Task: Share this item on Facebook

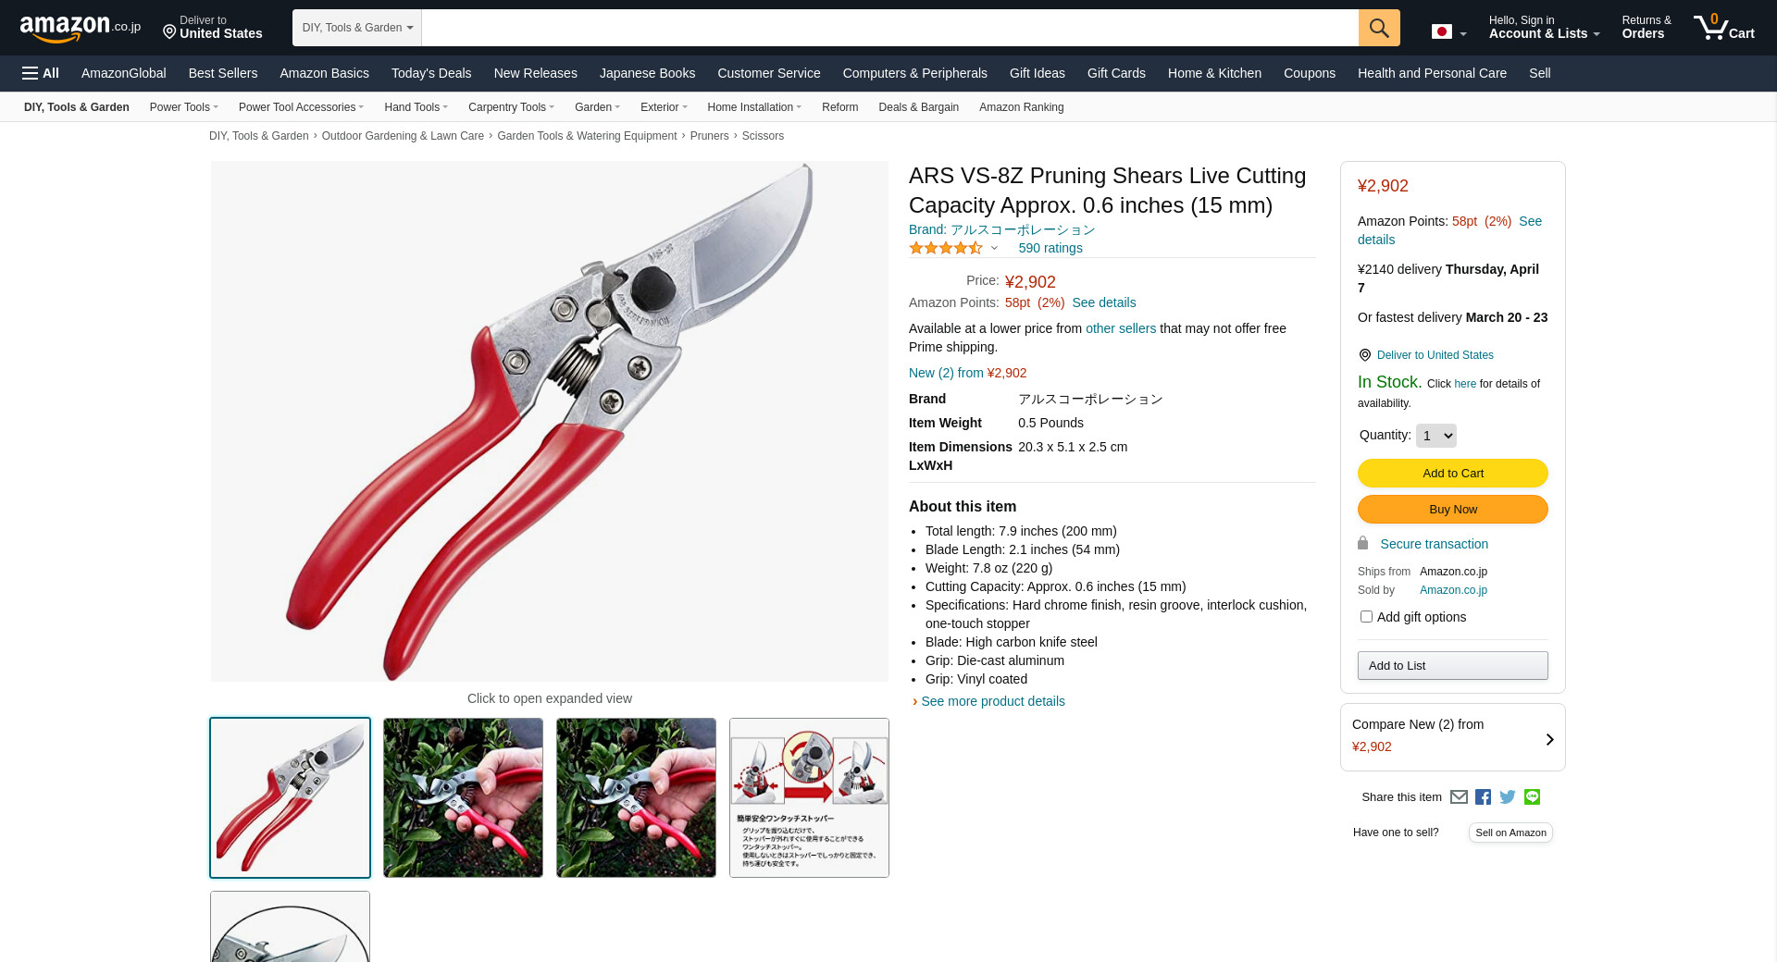Action: click(1483, 796)
